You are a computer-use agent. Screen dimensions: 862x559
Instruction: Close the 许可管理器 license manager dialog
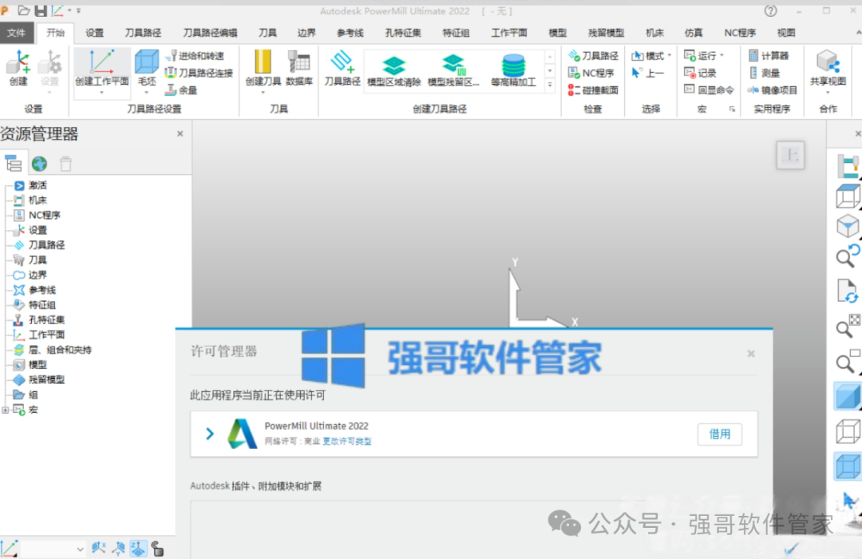(751, 354)
